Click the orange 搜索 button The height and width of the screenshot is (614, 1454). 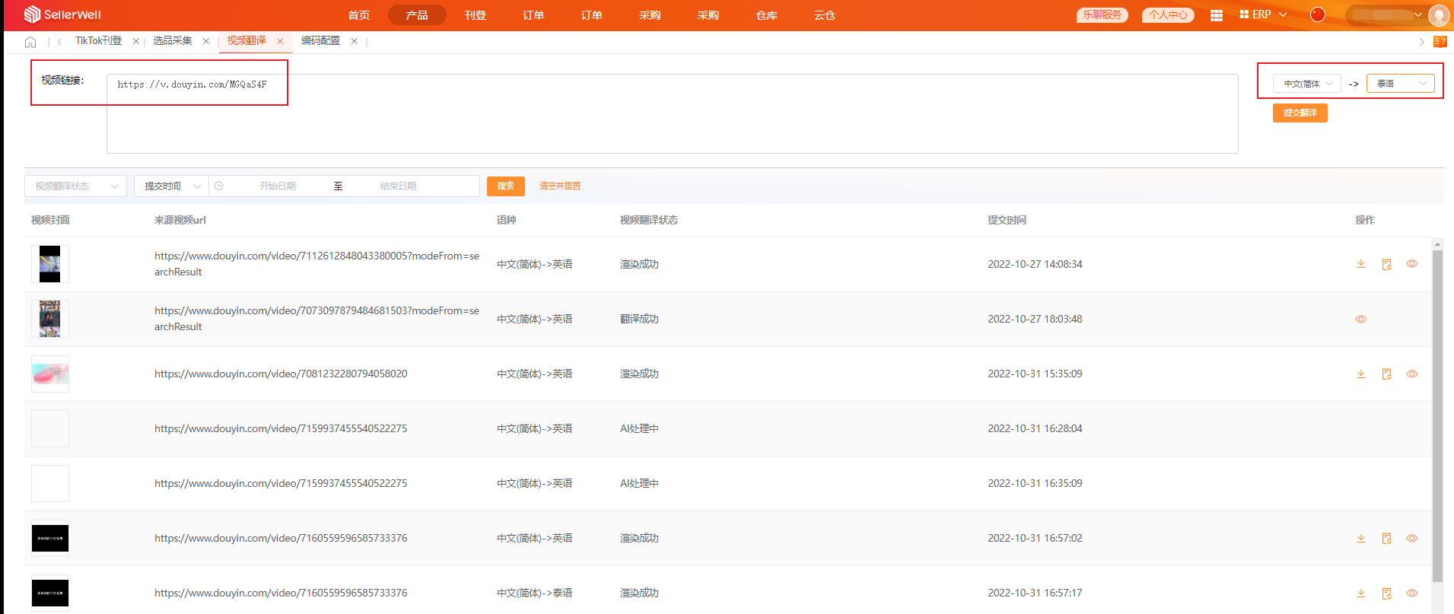click(506, 186)
